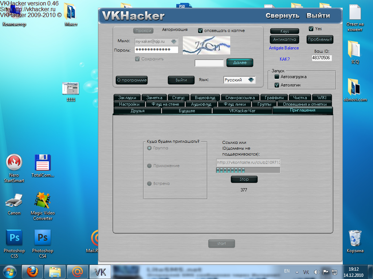373x279 pixels.
Task: Open the Чистка tab
Action: (x=300, y=97)
